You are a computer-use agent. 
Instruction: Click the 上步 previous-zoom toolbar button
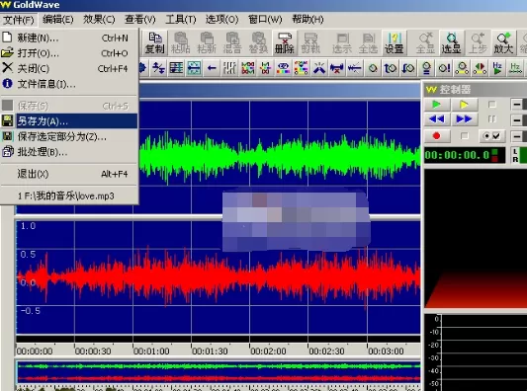[x=478, y=42]
